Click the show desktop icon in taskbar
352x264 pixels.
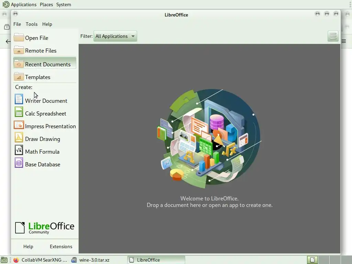[4, 260]
